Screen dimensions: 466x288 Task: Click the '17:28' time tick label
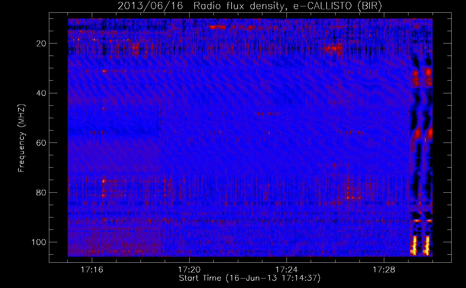tap(384, 270)
